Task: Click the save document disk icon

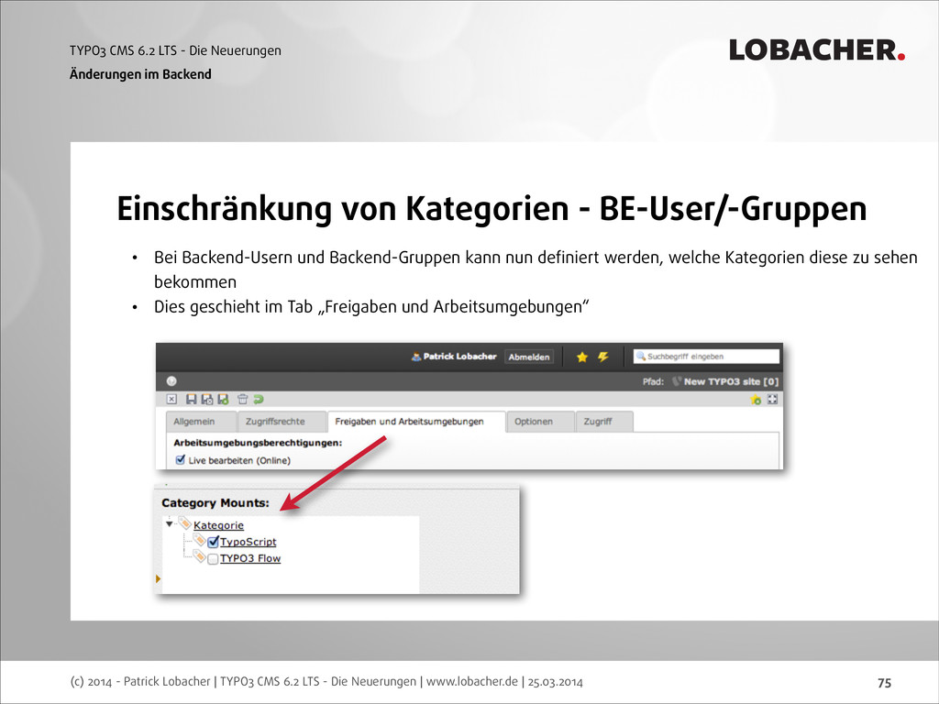Action: point(192,400)
